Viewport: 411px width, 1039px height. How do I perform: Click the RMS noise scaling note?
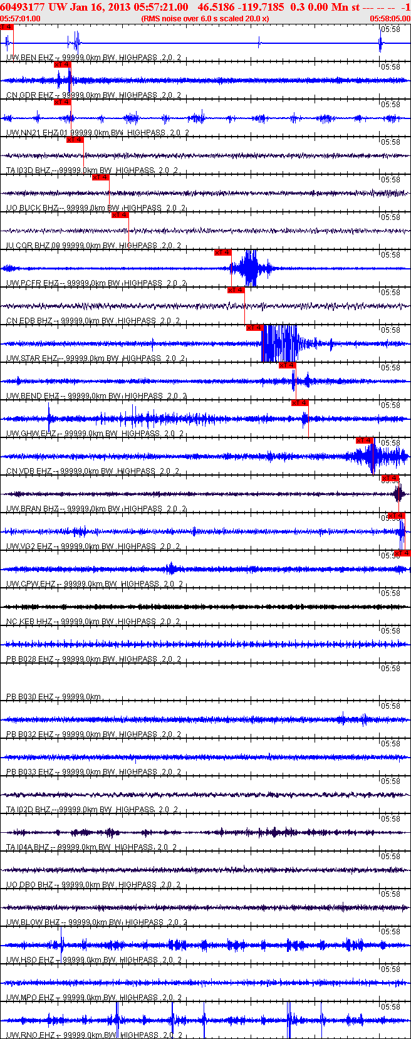pyautogui.click(x=205, y=18)
